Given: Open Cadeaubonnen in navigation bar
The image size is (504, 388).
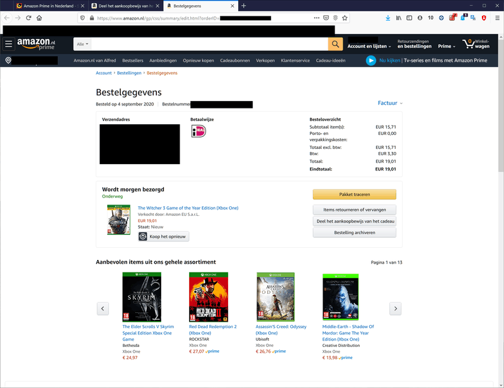Looking at the screenshot, I should tap(235, 61).
